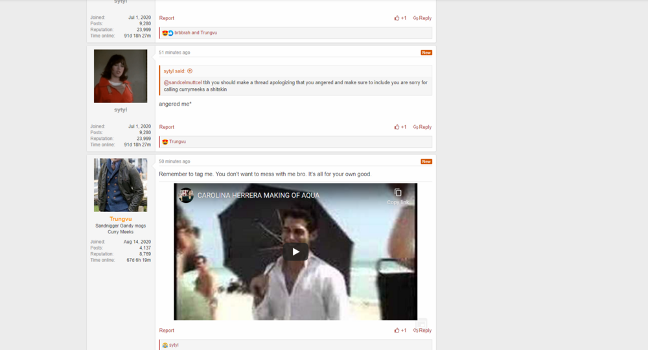Like the 'angered me*' post with +1
648x350 pixels.
coord(400,127)
